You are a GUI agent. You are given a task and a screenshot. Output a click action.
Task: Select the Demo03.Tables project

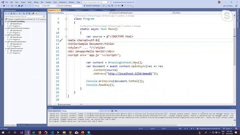(15, 35)
